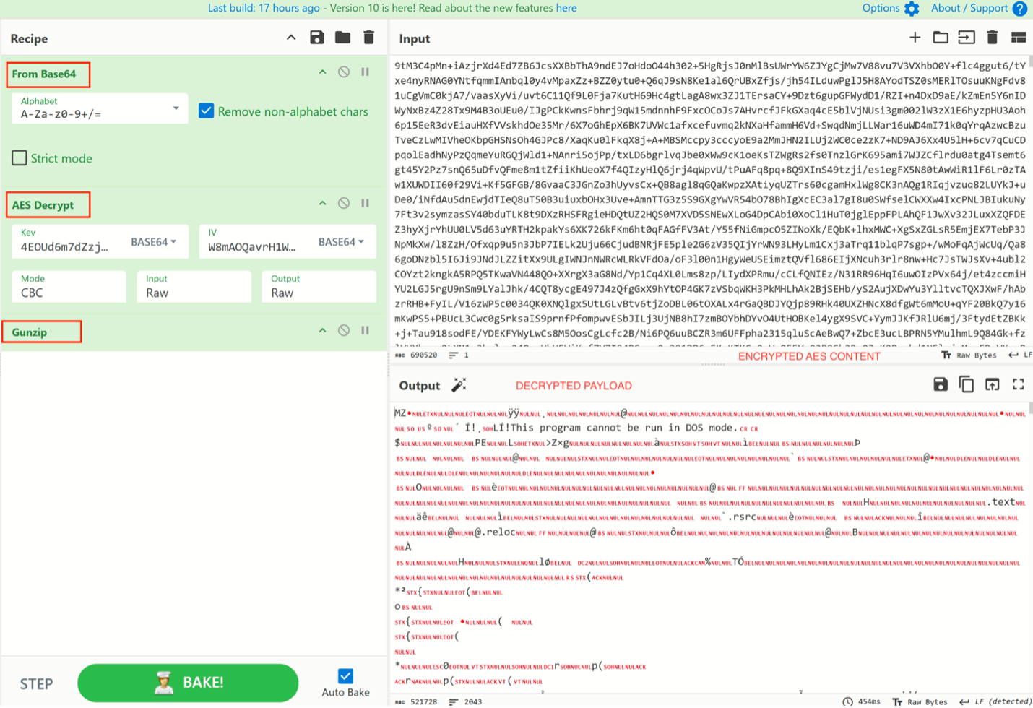Add a new input tab

click(x=915, y=38)
